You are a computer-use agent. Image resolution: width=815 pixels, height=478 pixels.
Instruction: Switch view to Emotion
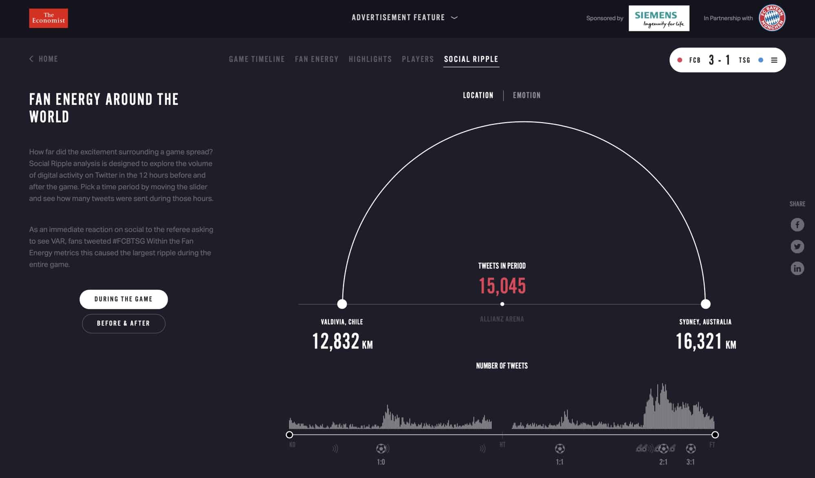coord(526,95)
